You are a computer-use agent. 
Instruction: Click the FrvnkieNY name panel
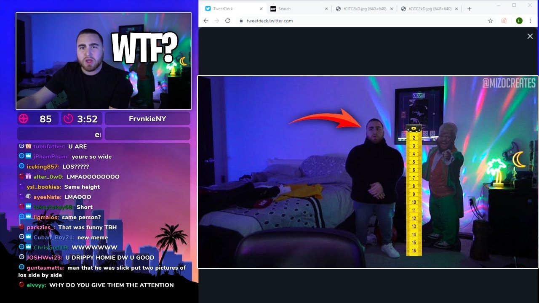coord(147,119)
